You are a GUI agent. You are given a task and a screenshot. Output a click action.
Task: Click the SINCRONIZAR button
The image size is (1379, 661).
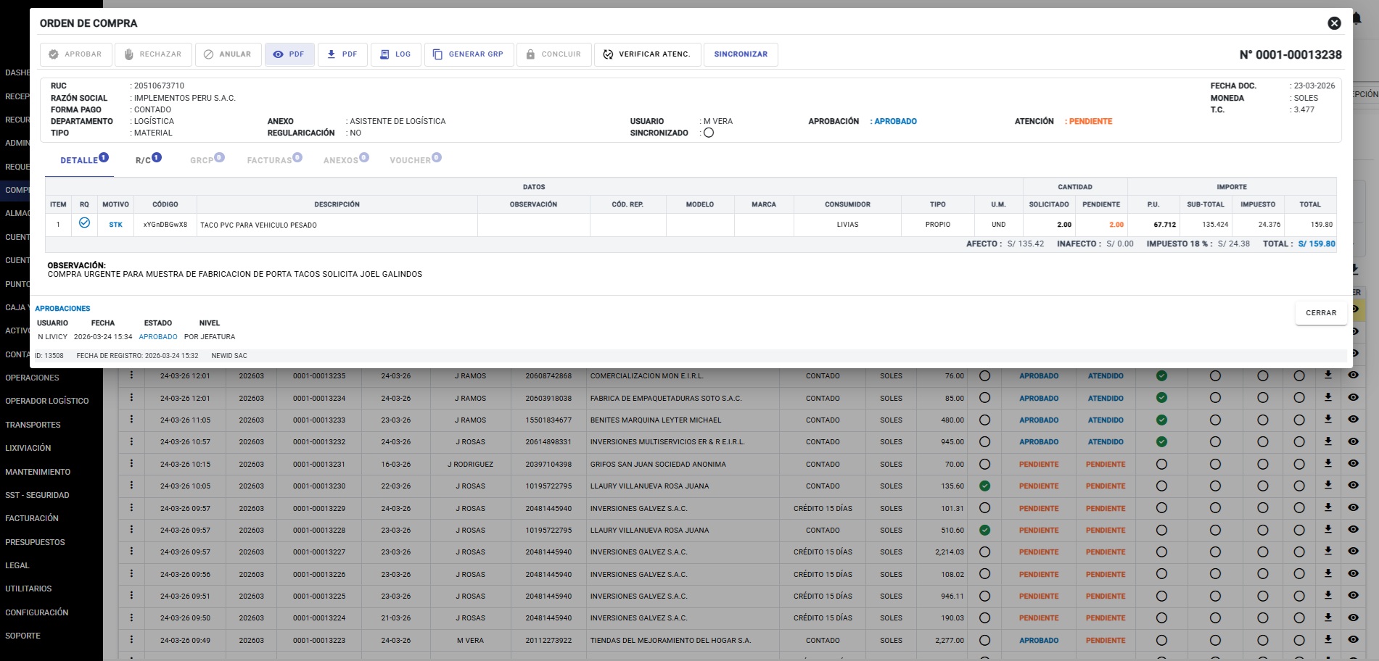pos(740,54)
